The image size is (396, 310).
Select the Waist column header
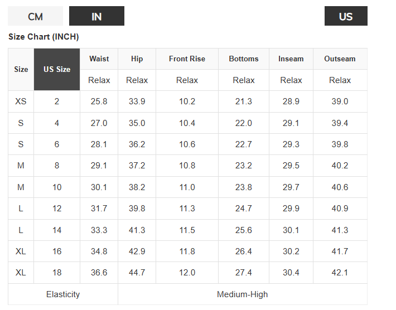click(x=99, y=59)
